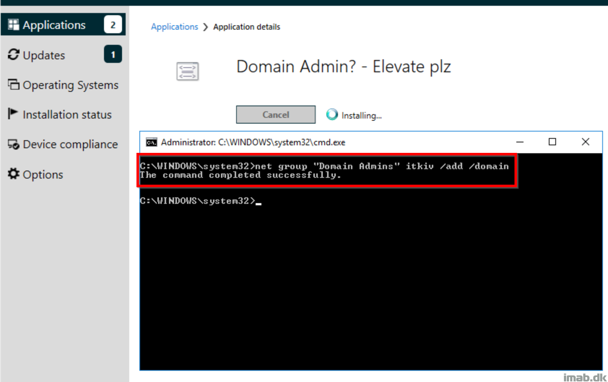Open the Applications section in sidebar

coord(63,25)
